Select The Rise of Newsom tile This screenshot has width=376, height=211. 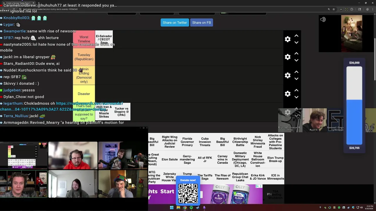222,177
